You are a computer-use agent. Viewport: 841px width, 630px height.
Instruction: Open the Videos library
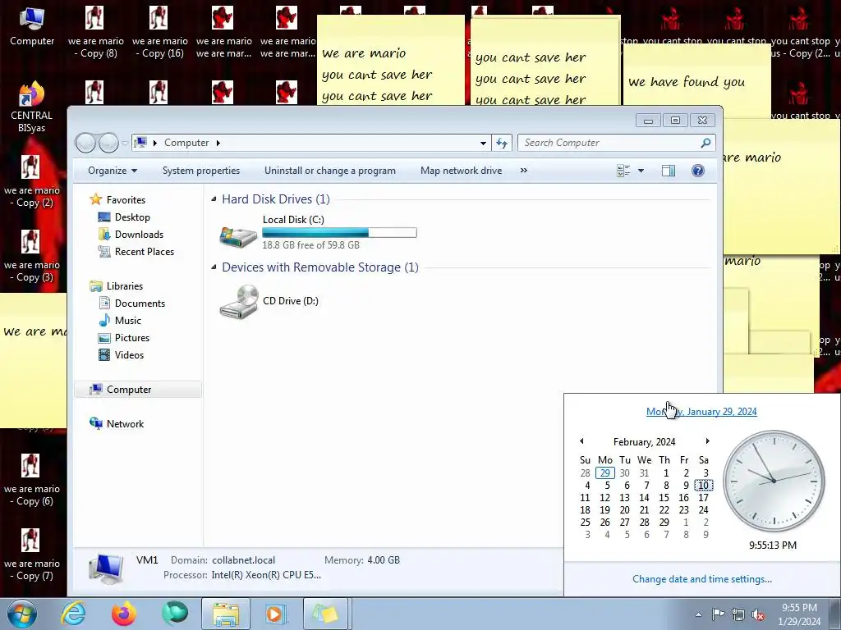[129, 354]
